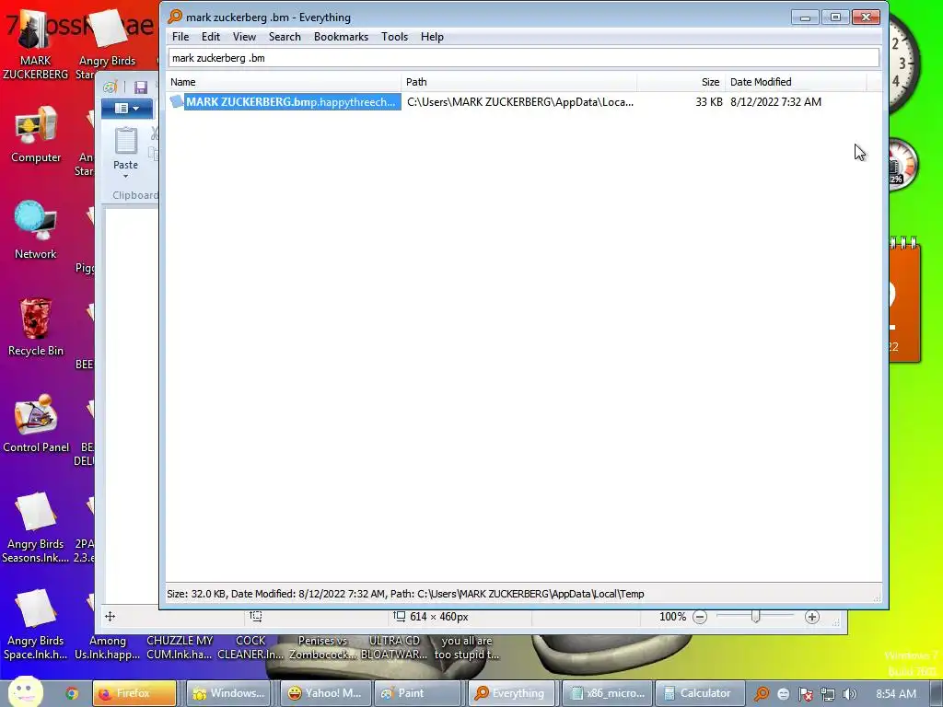Screen dimensions: 943x707
Task: Click the 8:54 AM taskbar clock
Action: pyautogui.click(x=895, y=694)
